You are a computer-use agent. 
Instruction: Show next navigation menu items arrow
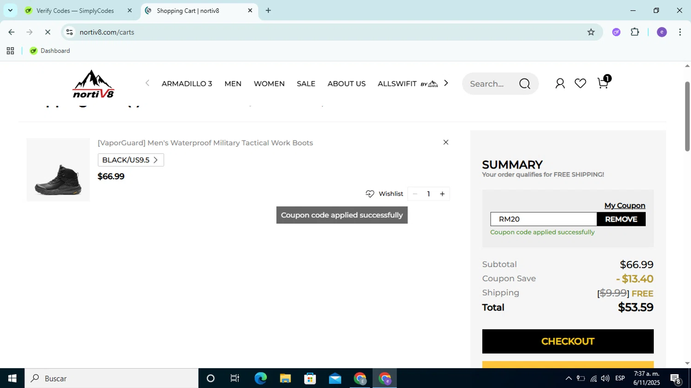[x=445, y=83]
